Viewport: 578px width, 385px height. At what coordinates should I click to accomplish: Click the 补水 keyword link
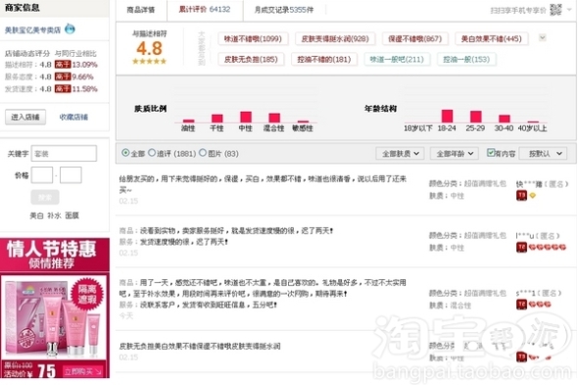pyautogui.click(x=54, y=216)
